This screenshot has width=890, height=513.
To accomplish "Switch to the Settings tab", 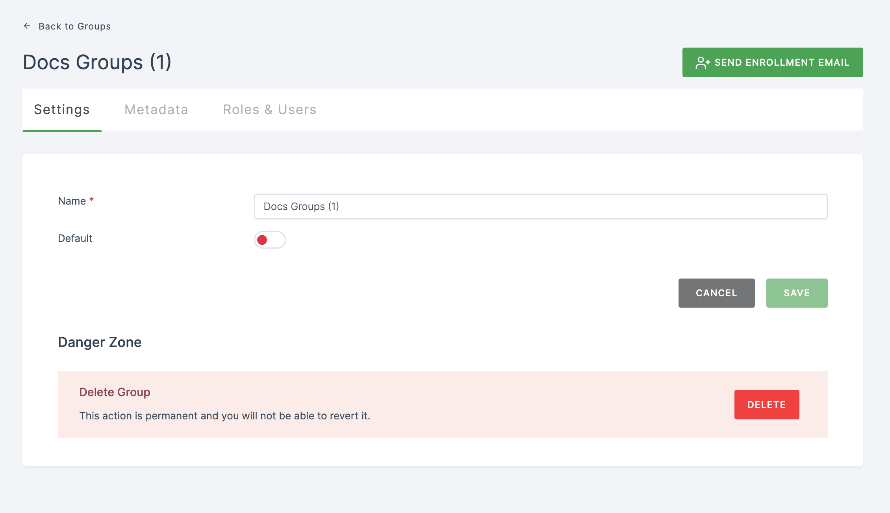I will pyautogui.click(x=62, y=110).
